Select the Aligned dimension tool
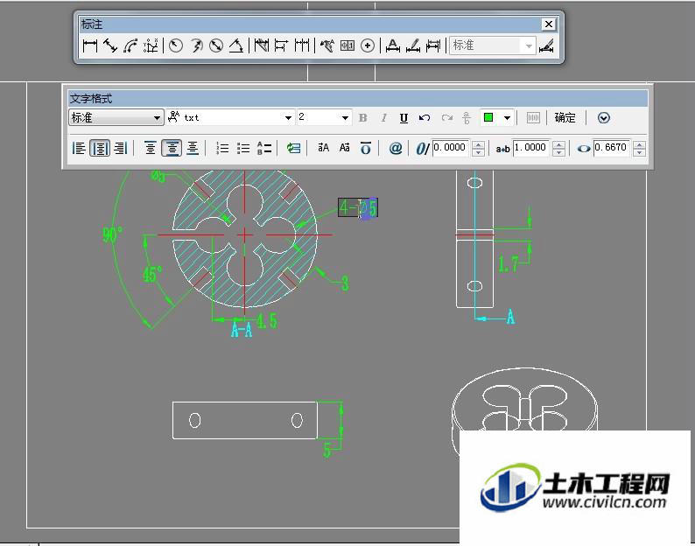This screenshot has height=546, width=695. [x=110, y=45]
